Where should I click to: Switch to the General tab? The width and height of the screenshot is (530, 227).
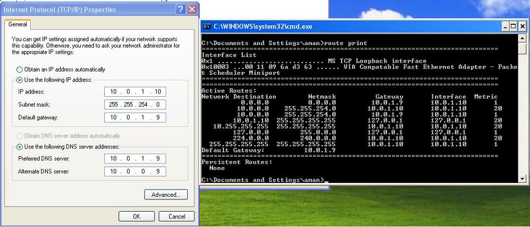[x=18, y=24]
